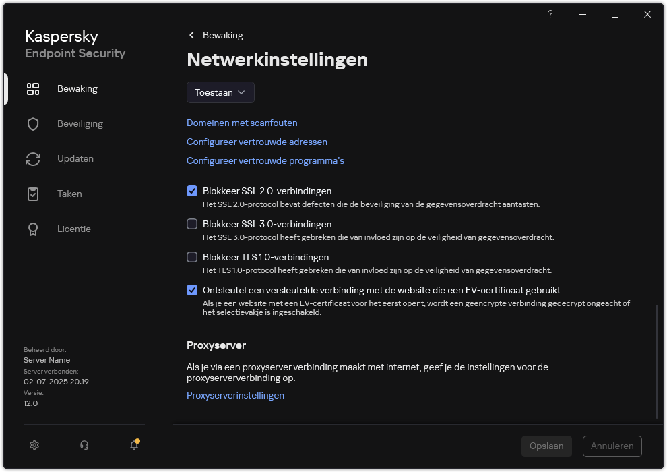Open notifications via the bell icon

pyautogui.click(x=133, y=446)
